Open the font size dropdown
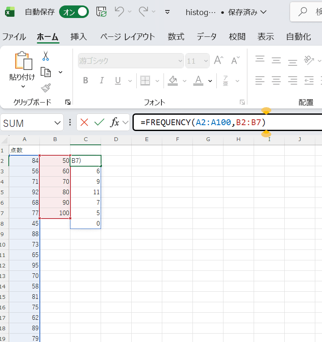322x342 pixels. click(205, 61)
